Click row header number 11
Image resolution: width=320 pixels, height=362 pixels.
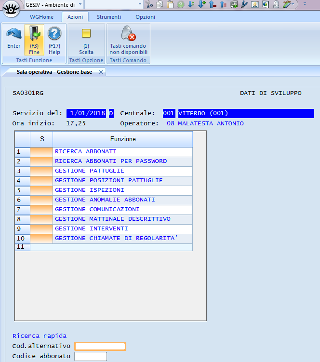22,247
